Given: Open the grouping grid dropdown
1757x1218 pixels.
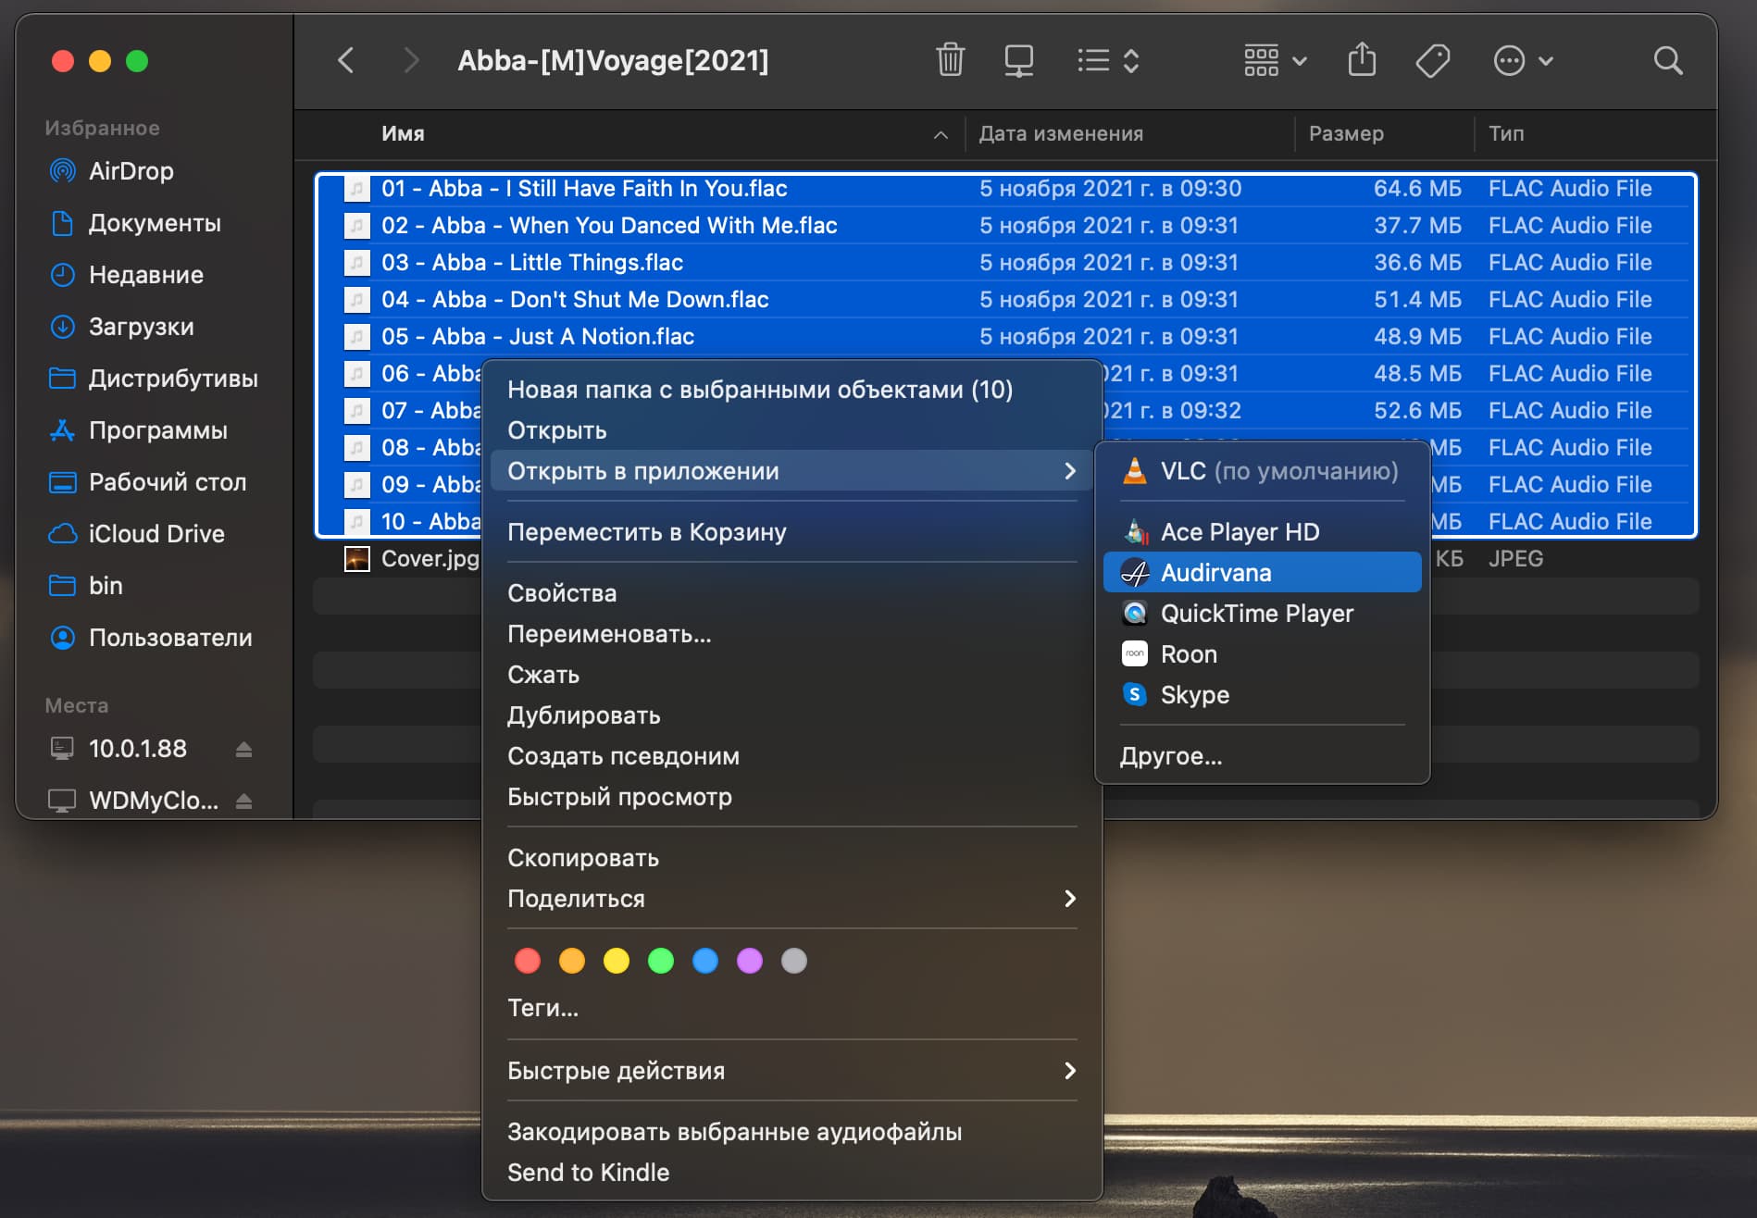Looking at the screenshot, I should (x=1275, y=61).
